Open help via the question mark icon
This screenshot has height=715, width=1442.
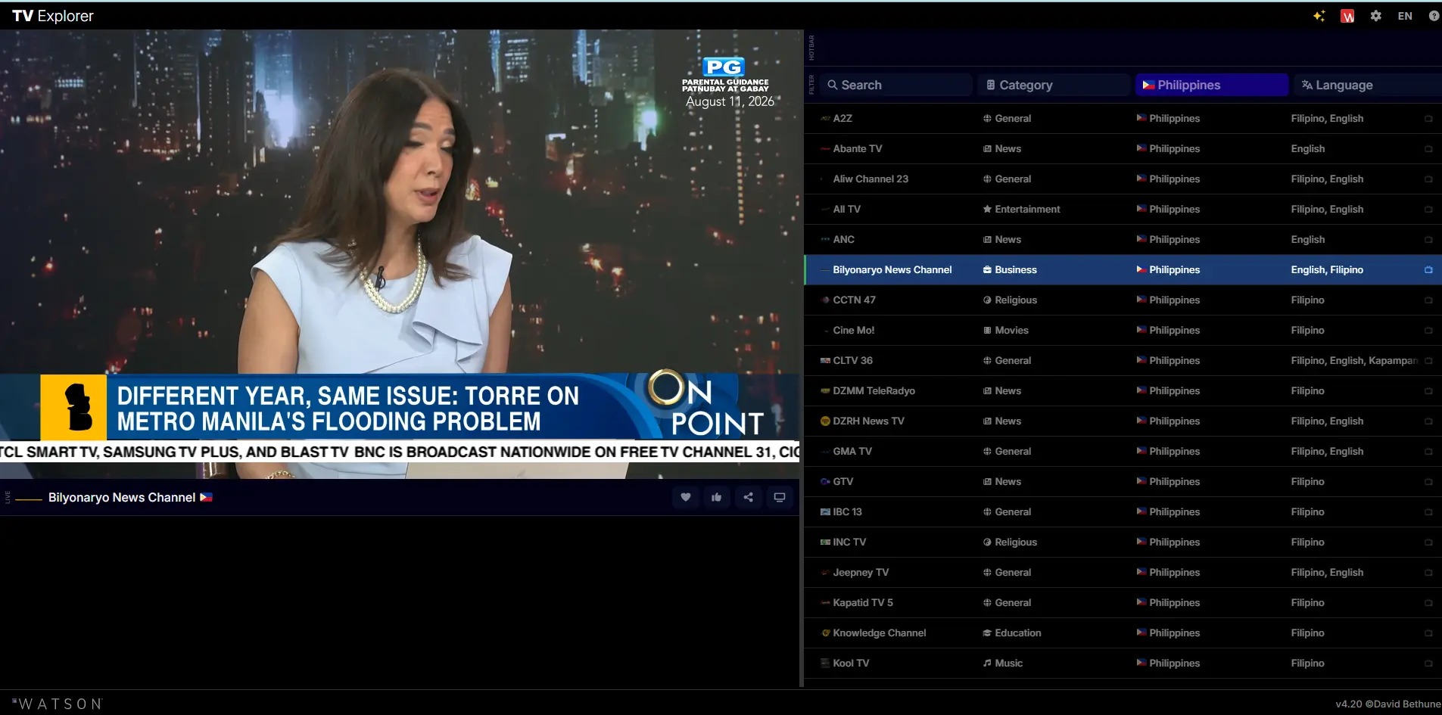[x=1434, y=16]
